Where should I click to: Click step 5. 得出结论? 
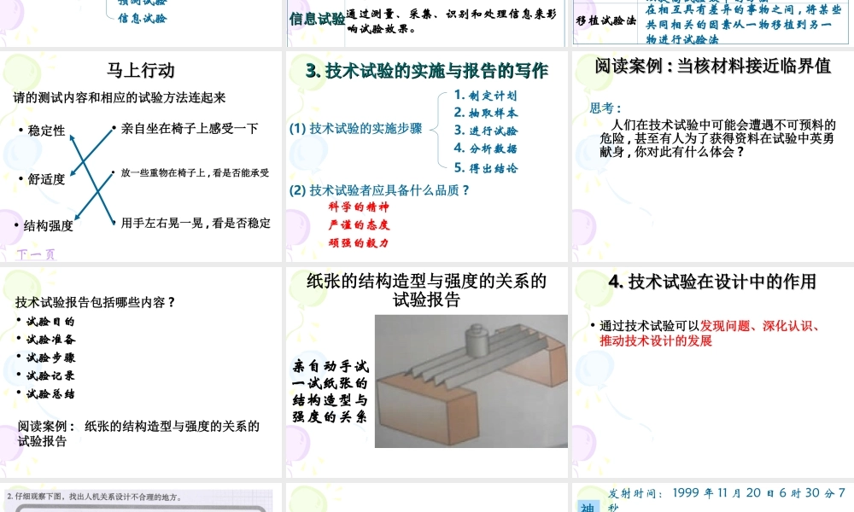(486, 167)
